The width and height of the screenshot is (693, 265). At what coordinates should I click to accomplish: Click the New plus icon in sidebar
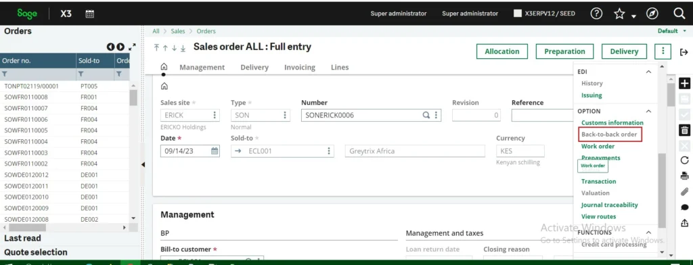pyautogui.click(x=684, y=83)
